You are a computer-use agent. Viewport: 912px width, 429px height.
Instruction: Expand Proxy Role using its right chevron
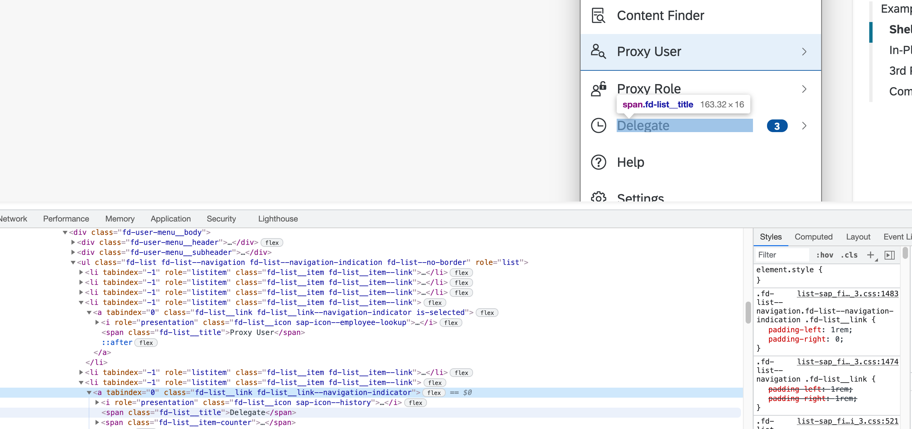[x=804, y=89]
